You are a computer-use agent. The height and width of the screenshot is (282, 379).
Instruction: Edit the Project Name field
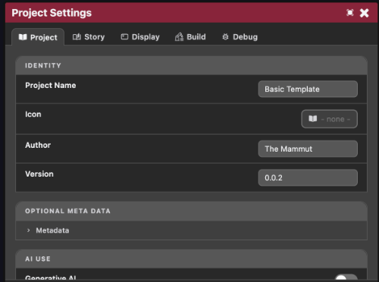coord(308,89)
